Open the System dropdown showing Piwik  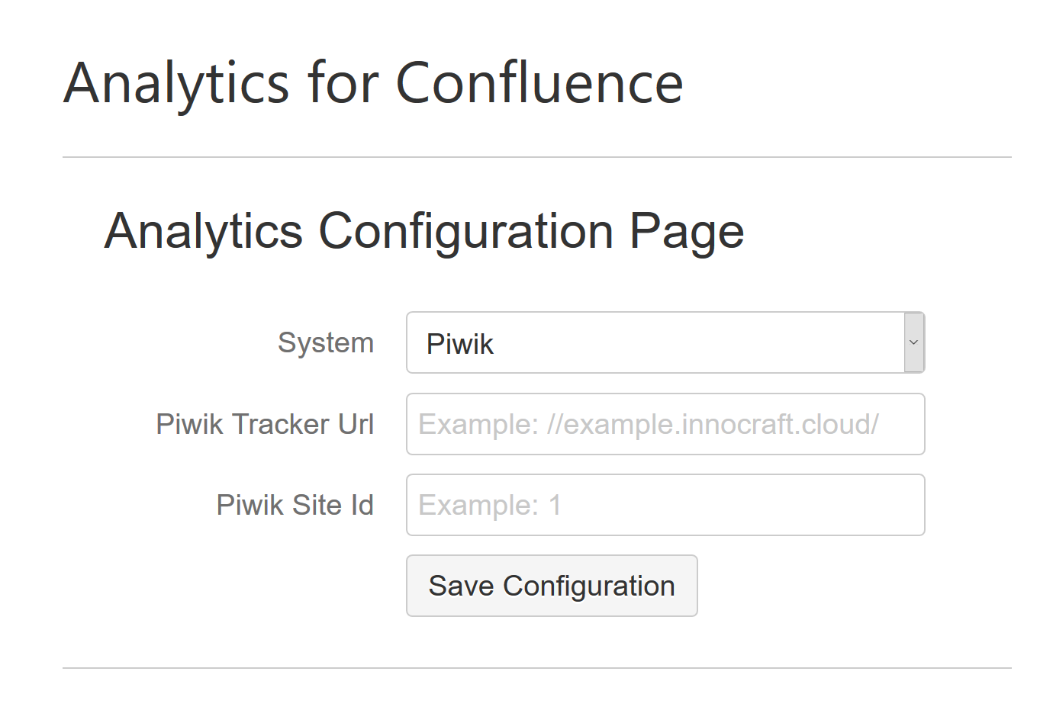[x=656, y=343]
